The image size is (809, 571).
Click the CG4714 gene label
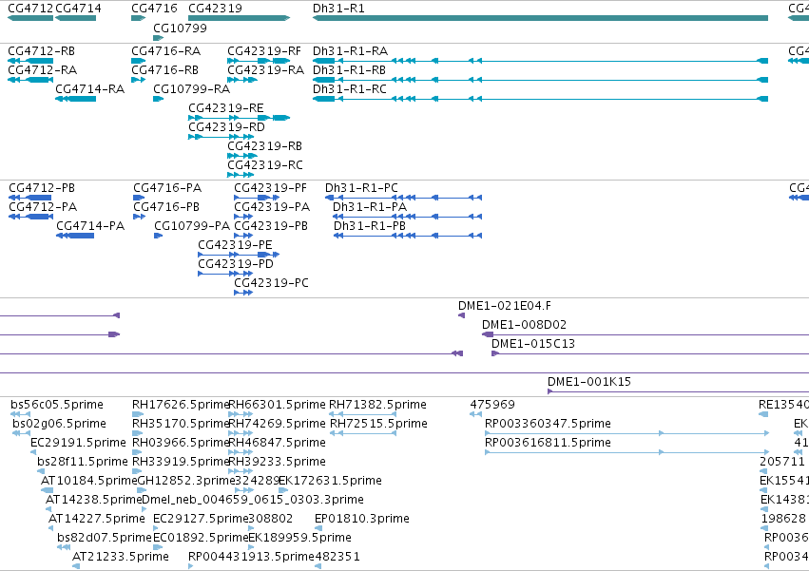[78, 9]
